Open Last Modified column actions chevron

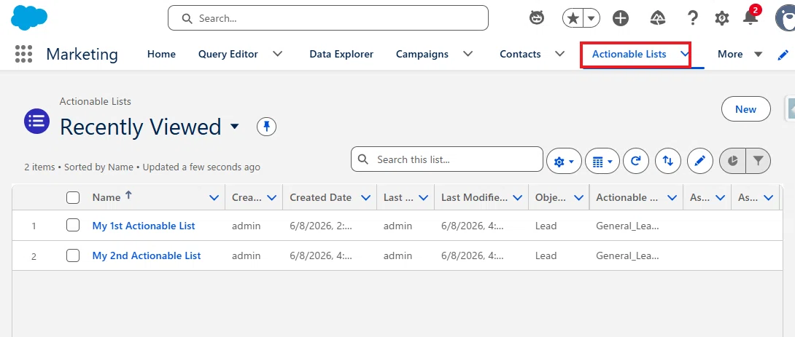click(518, 198)
